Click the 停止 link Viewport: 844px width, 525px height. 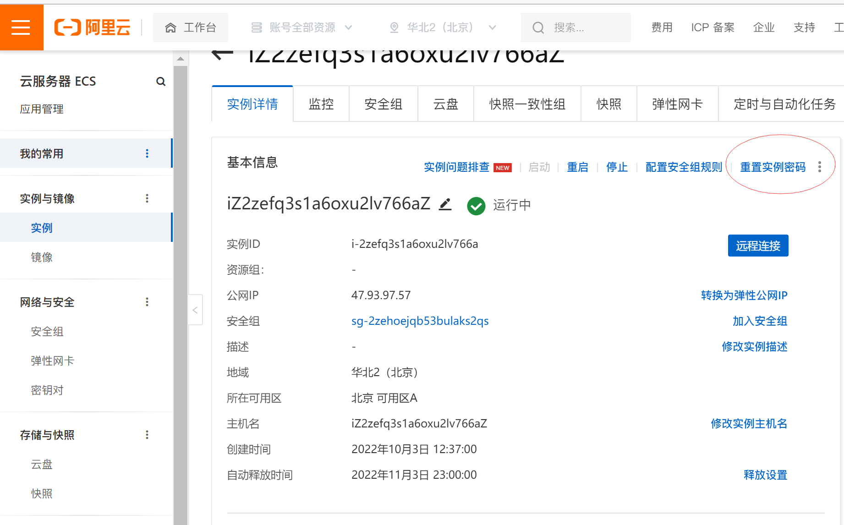[617, 167]
